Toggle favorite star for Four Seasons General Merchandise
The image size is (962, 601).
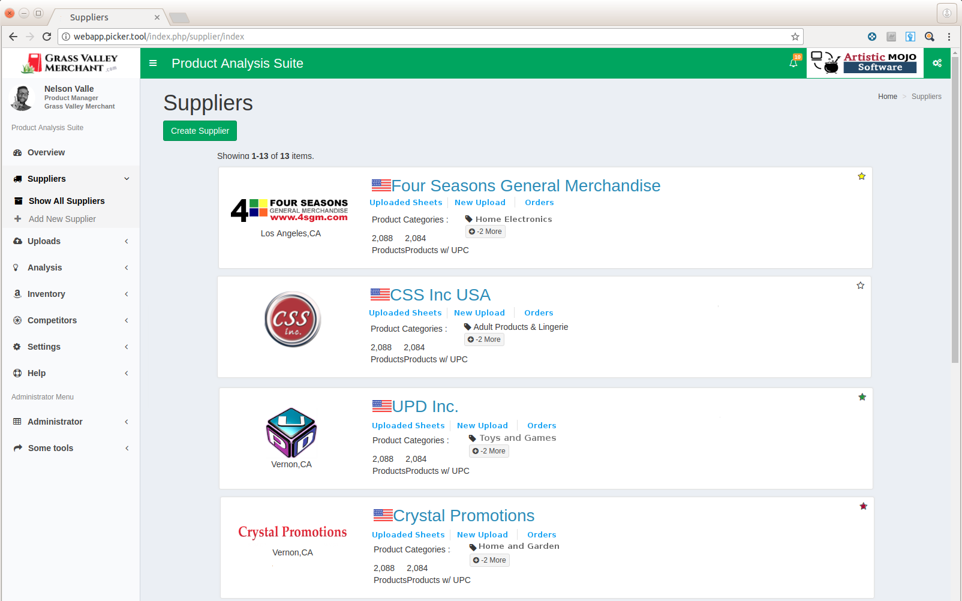click(x=862, y=176)
